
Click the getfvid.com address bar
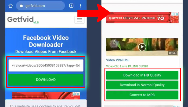[40, 6]
